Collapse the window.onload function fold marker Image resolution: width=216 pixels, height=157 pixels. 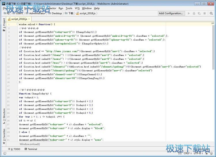tap(18, 24)
